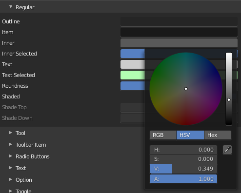Click the Roundness slider field
The height and width of the screenshot is (193, 241).
[133, 86]
